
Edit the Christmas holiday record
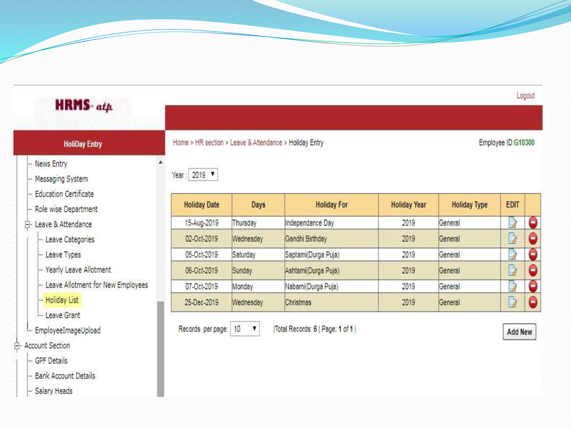[512, 302]
